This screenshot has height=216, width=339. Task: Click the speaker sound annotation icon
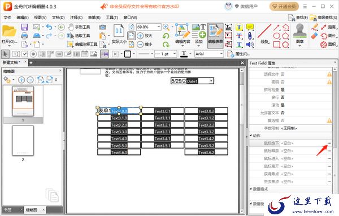pyautogui.click(x=250, y=45)
